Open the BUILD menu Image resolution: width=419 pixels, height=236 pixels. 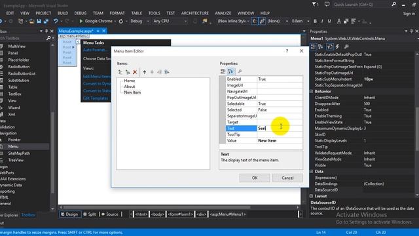click(x=63, y=13)
